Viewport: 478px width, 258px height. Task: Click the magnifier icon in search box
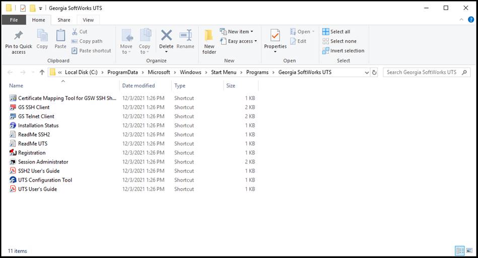(x=464, y=72)
